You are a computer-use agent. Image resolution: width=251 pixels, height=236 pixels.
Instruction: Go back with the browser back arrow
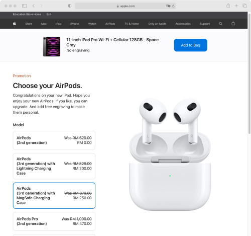pyautogui.click(x=34, y=6)
